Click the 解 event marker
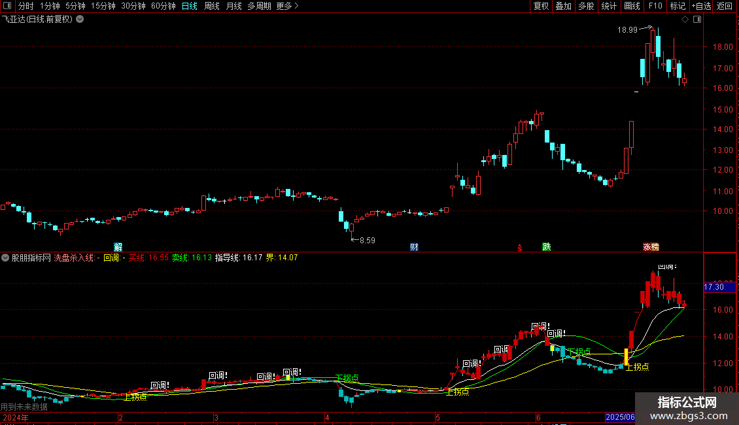Screen dimensions: 739x425 pyautogui.click(x=118, y=247)
